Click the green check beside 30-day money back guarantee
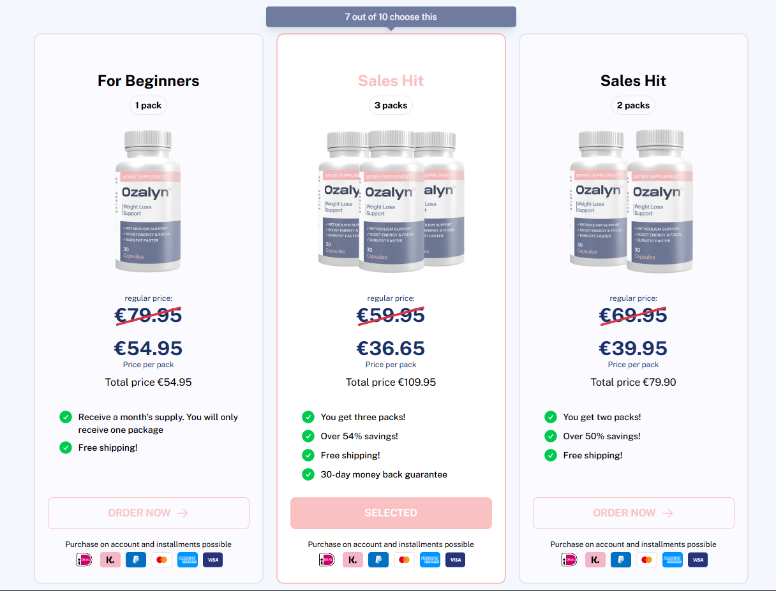The height and width of the screenshot is (591, 776). [308, 474]
